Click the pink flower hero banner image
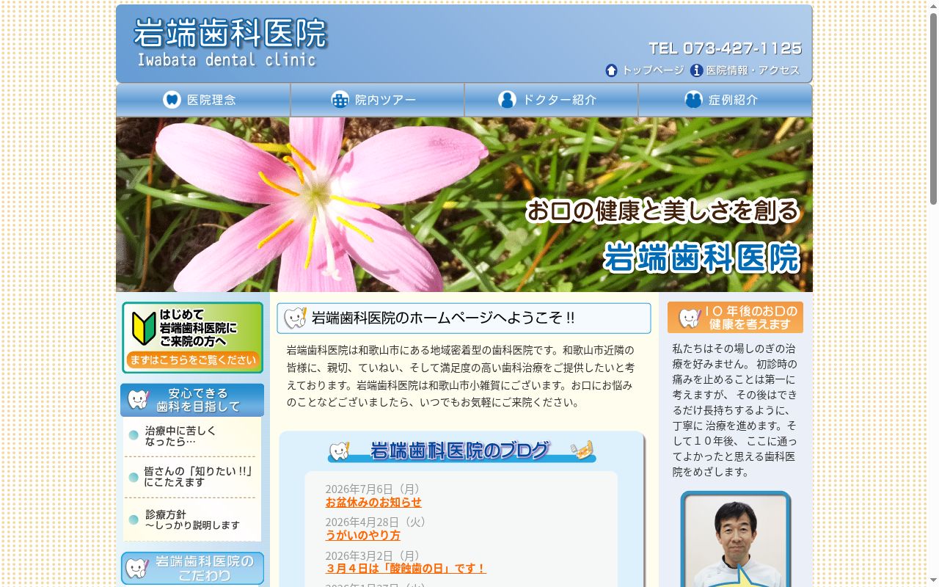This screenshot has height=587, width=939. click(464, 205)
